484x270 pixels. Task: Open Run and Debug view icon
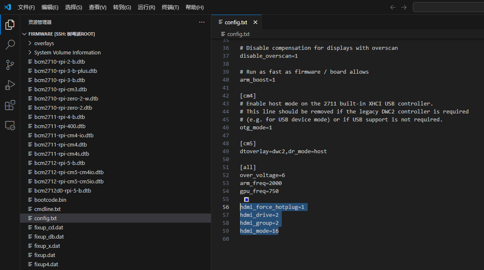click(10, 85)
